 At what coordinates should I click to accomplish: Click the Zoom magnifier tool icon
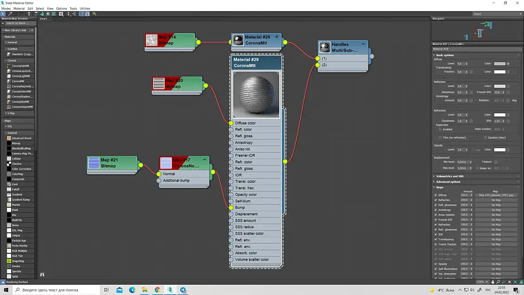[x=498, y=282]
